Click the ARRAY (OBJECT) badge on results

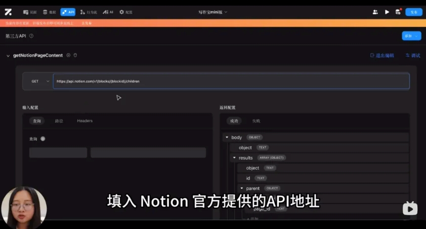[271, 158]
